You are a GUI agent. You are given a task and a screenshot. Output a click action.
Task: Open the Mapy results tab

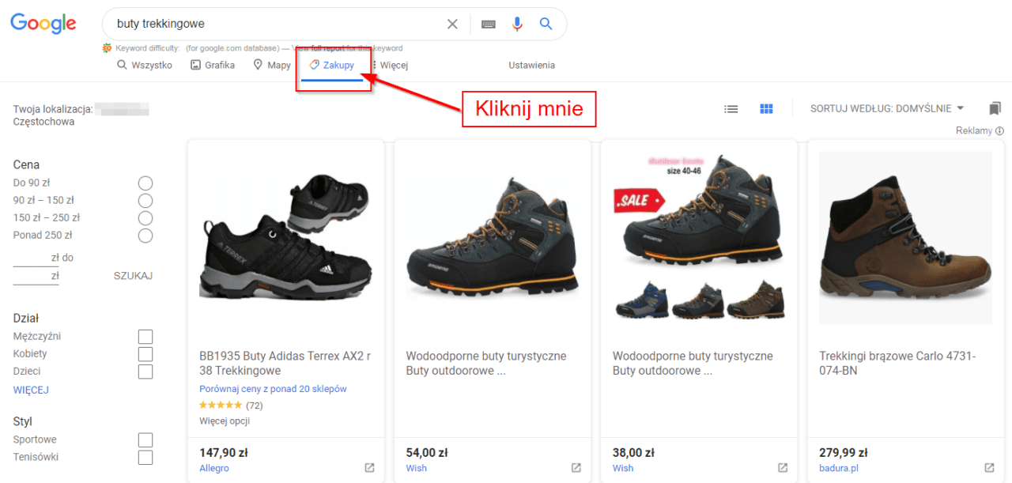coord(272,66)
